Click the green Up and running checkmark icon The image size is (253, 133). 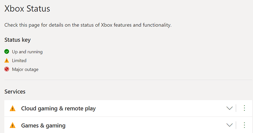7,51
